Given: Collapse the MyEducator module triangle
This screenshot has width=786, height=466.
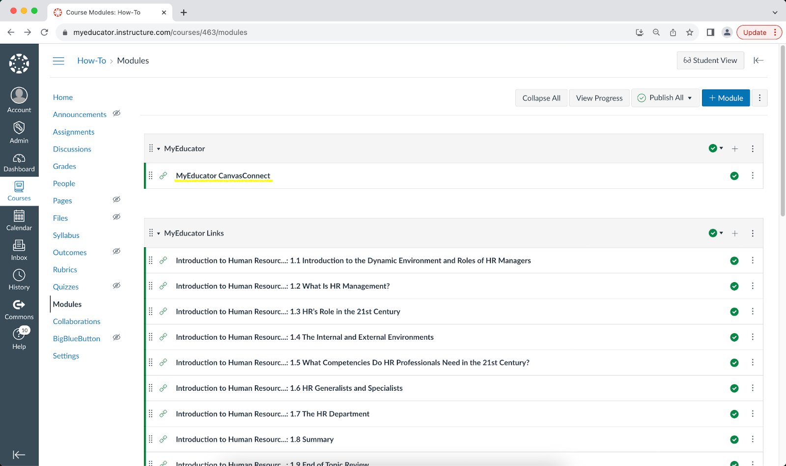Looking at the screenshot, I should click(x=159, y=149).
